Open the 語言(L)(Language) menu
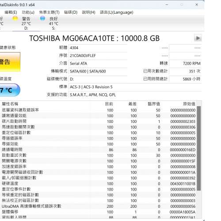 click(x=117, y=12)
